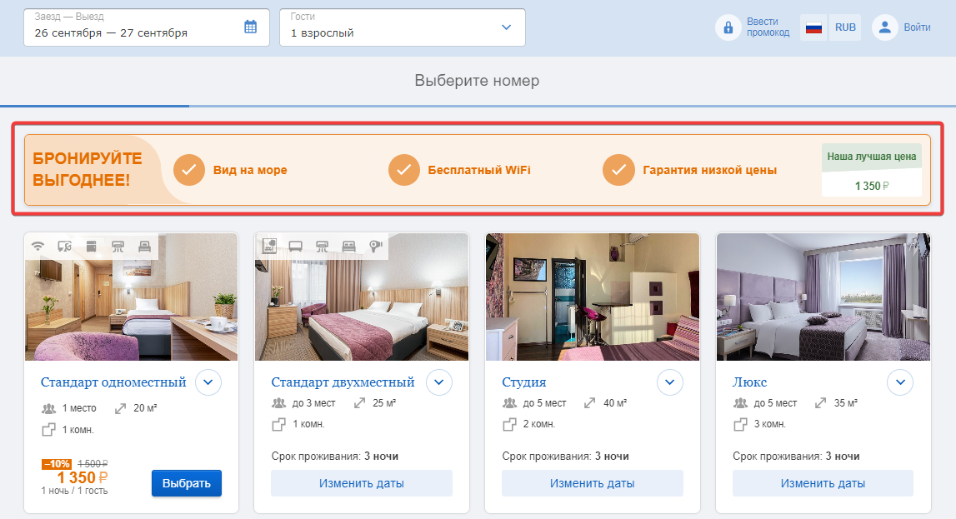Click the Стандарт двухместный room photo

pos(362,297)
